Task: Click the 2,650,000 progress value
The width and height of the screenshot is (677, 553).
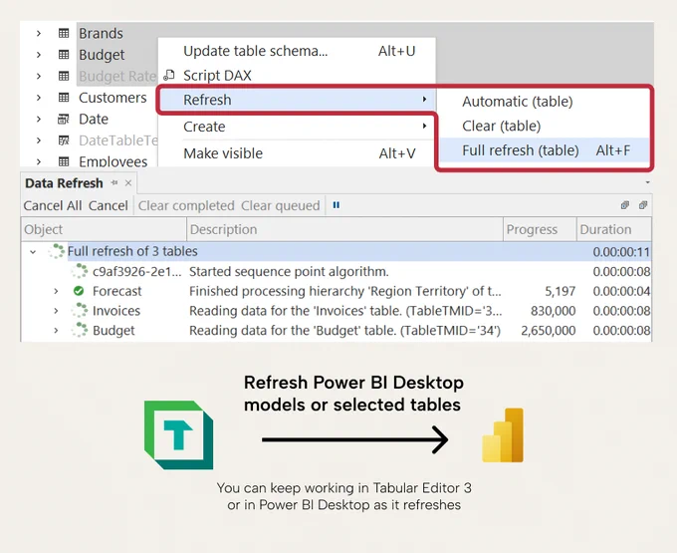Action: [x=548, y=331]
